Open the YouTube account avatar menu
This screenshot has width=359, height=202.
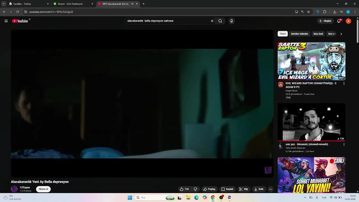point(348,21)
